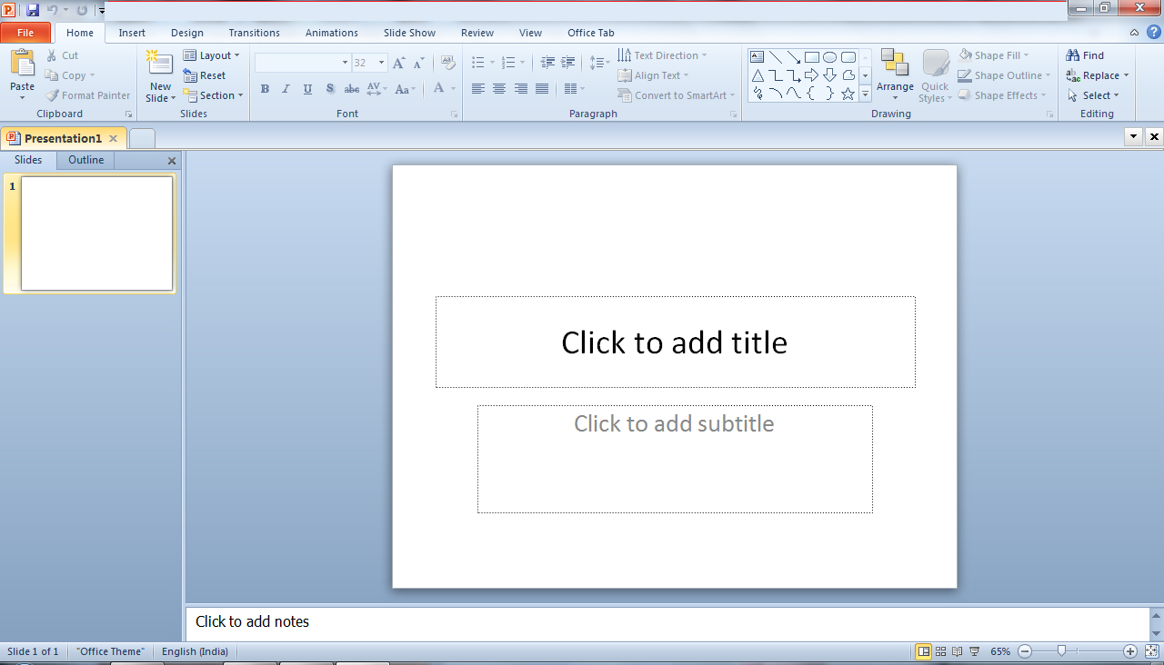Open the Select dropdown in Editing
This screenshot has width=1164, height=665.
tap(1093, 95)
